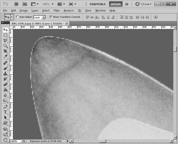This screenshot has width=178, height=144.
Task: Click the DESIGN workspace button
Action: coord(116,4)
